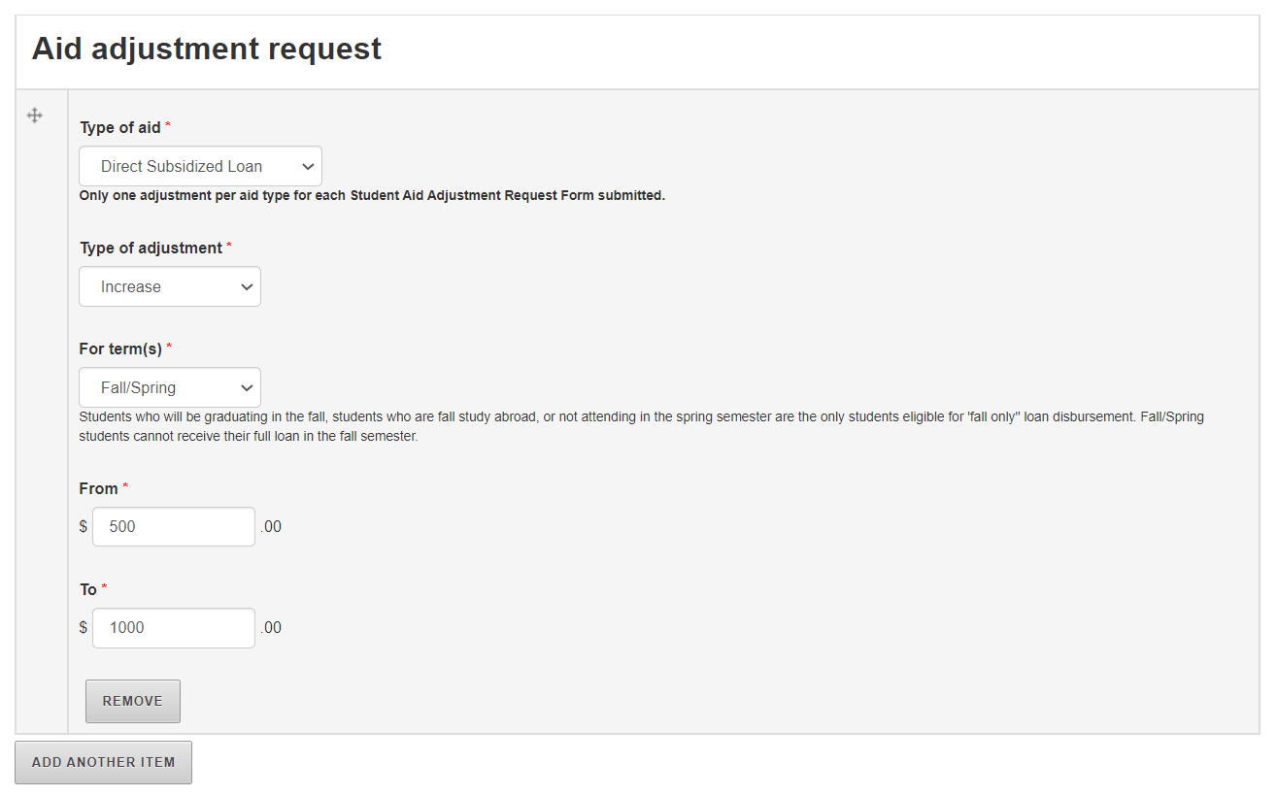
Task: Click the ADD ANOTHER ITEM button
Action: (103, 762)
